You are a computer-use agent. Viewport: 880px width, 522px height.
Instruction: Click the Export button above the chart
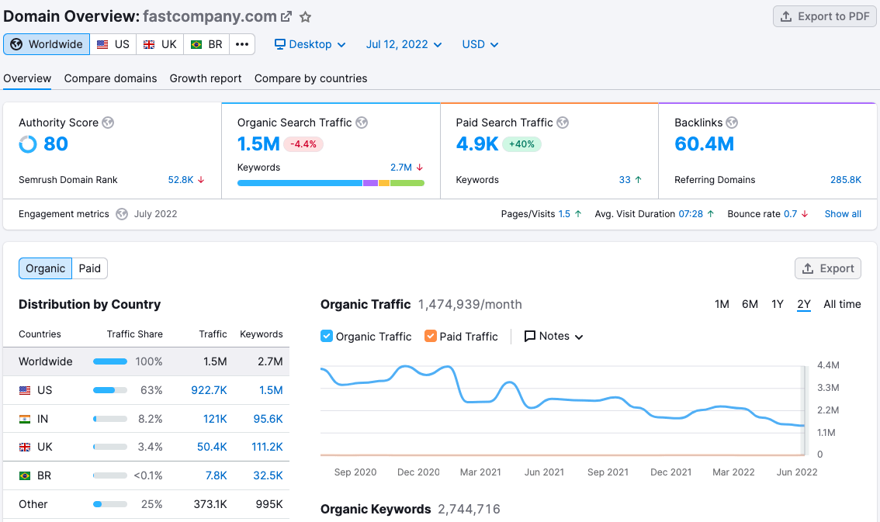tap(828, 268)
